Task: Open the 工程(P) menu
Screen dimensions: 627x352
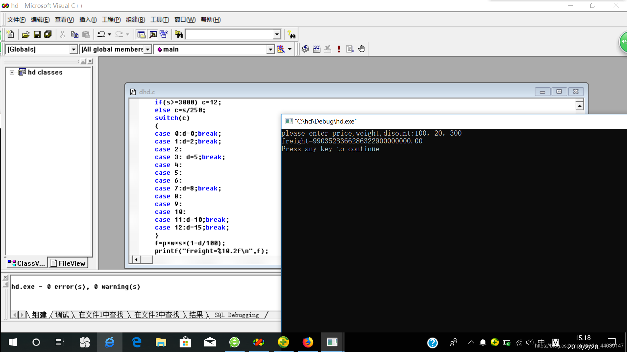Action: point(111,20)
